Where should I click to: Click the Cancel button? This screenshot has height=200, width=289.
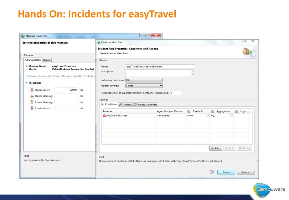tap(246, 172)
